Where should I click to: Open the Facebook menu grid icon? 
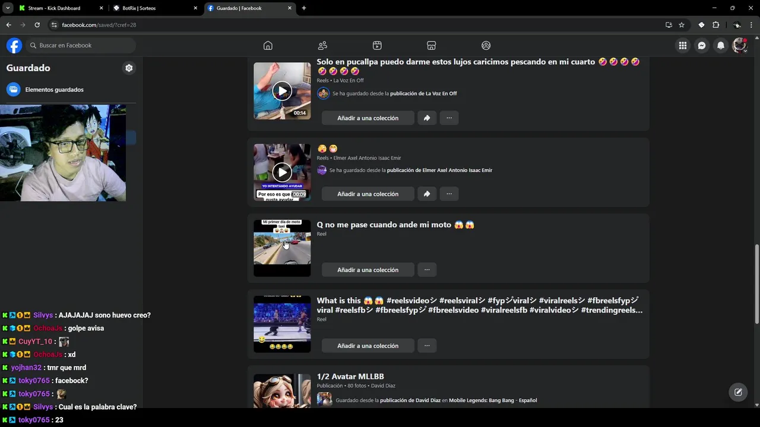(x=683, y=46)
